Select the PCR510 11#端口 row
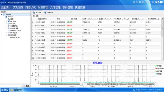The width and height of the screenshot is (164, 92). tap(96, 58)
